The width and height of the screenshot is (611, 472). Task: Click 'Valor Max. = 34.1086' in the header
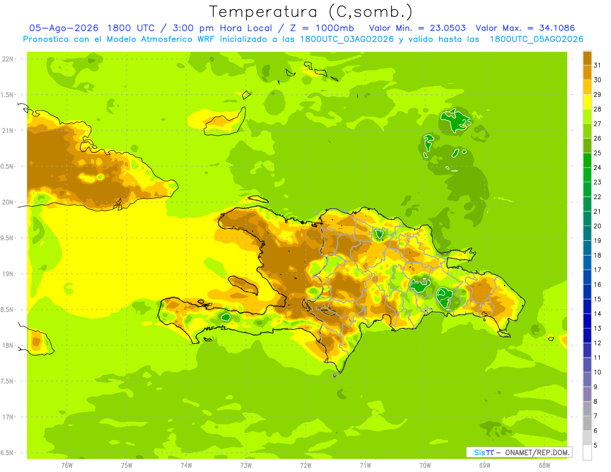point(525,28)
